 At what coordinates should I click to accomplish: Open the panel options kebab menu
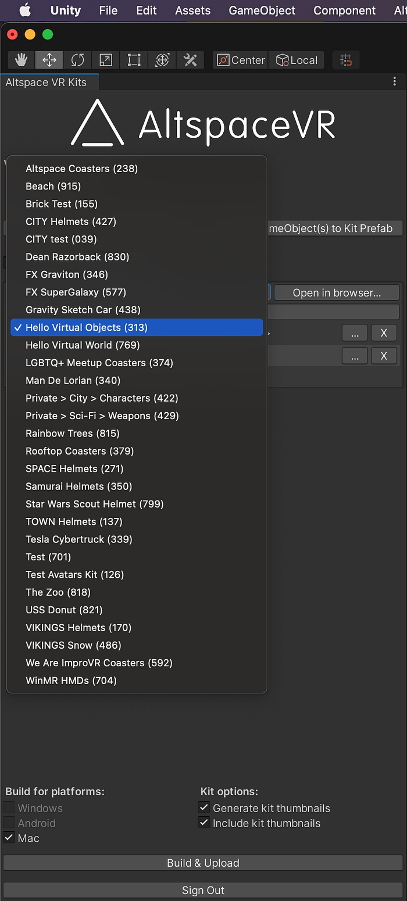tap(395, 82)
